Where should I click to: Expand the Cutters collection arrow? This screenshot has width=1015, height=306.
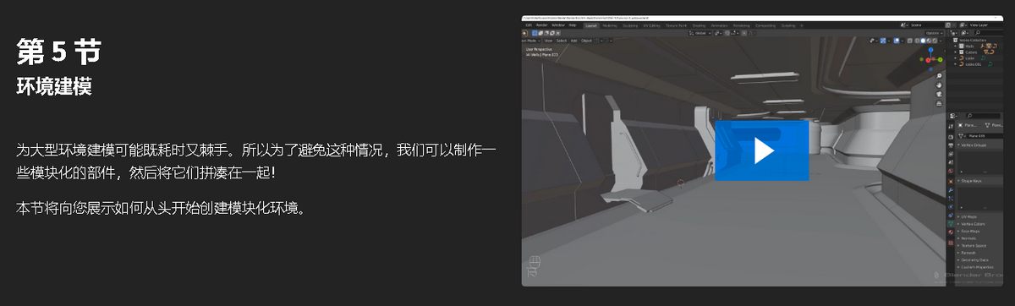tap(955, 52)
